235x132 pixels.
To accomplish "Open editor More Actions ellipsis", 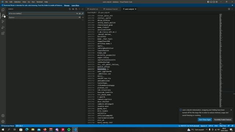I will point(232,9).
